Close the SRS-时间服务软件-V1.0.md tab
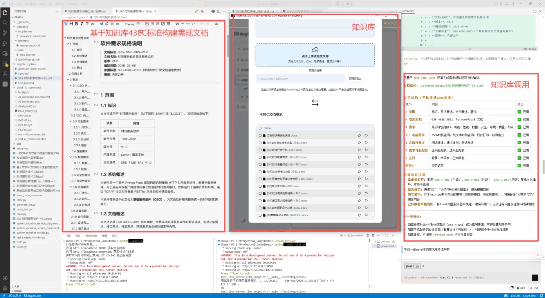The image size is (545, 298). [x=155, y=12]
